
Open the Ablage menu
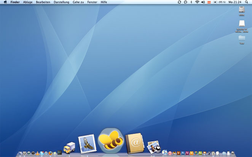click(28, 2)
